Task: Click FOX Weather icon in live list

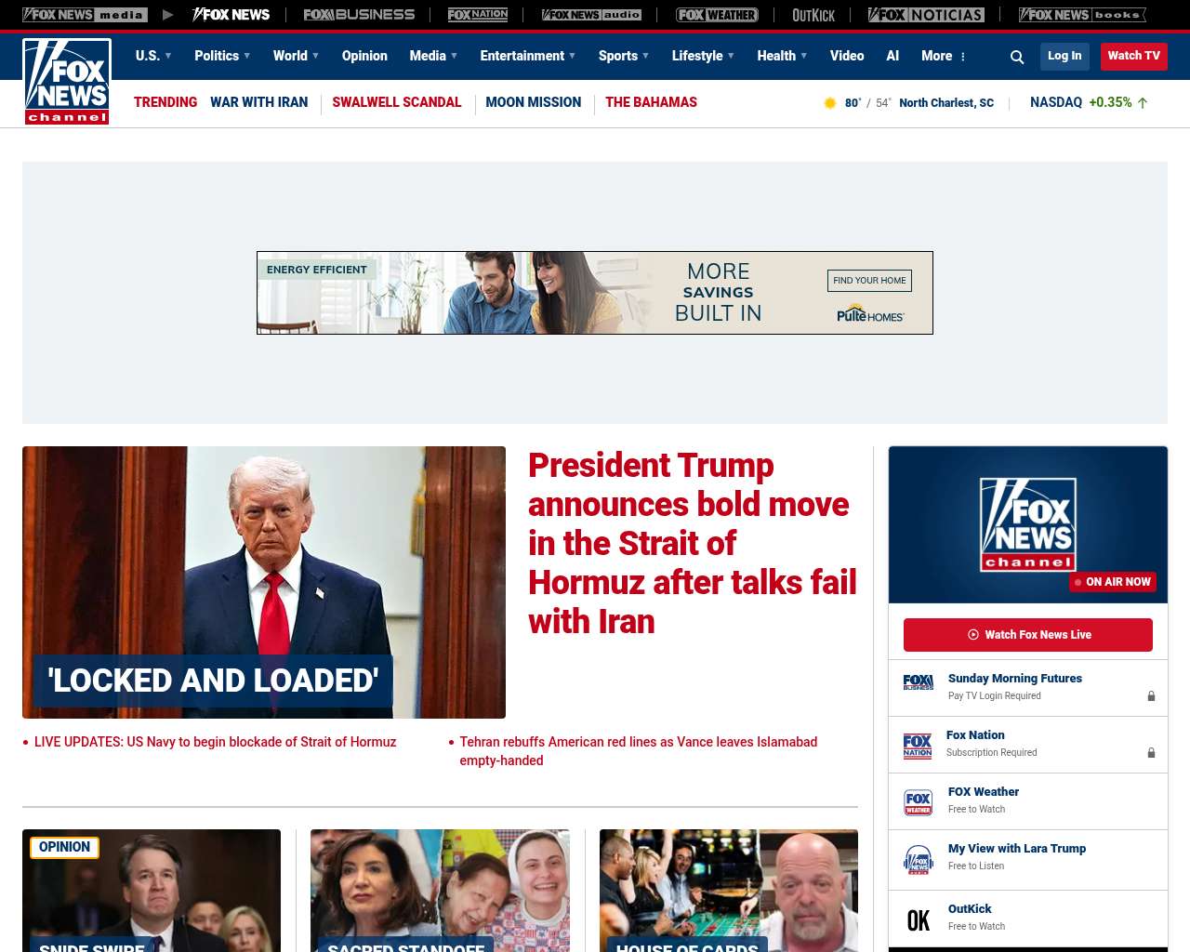Action: coord(919,802)
